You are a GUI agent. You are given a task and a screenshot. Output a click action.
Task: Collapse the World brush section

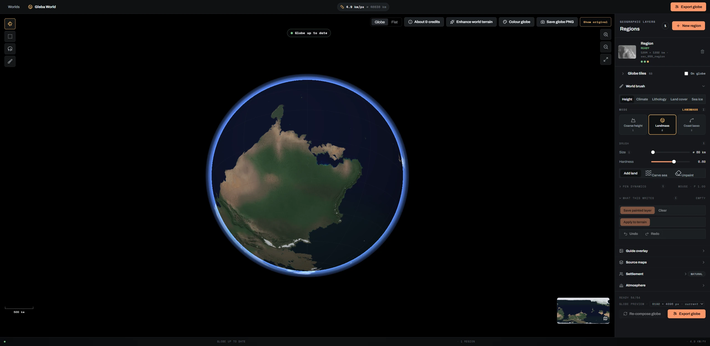coord(703,86)
